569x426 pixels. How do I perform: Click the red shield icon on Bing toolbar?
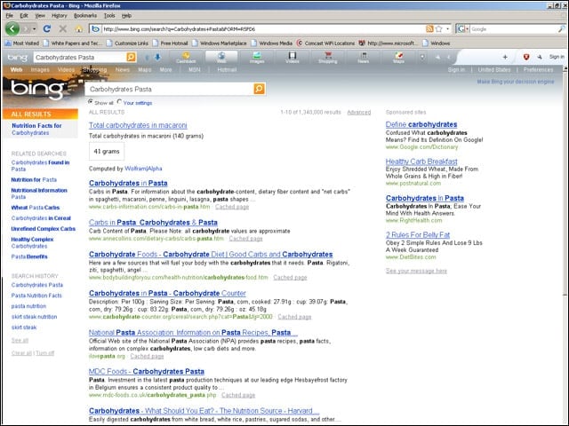526,57
